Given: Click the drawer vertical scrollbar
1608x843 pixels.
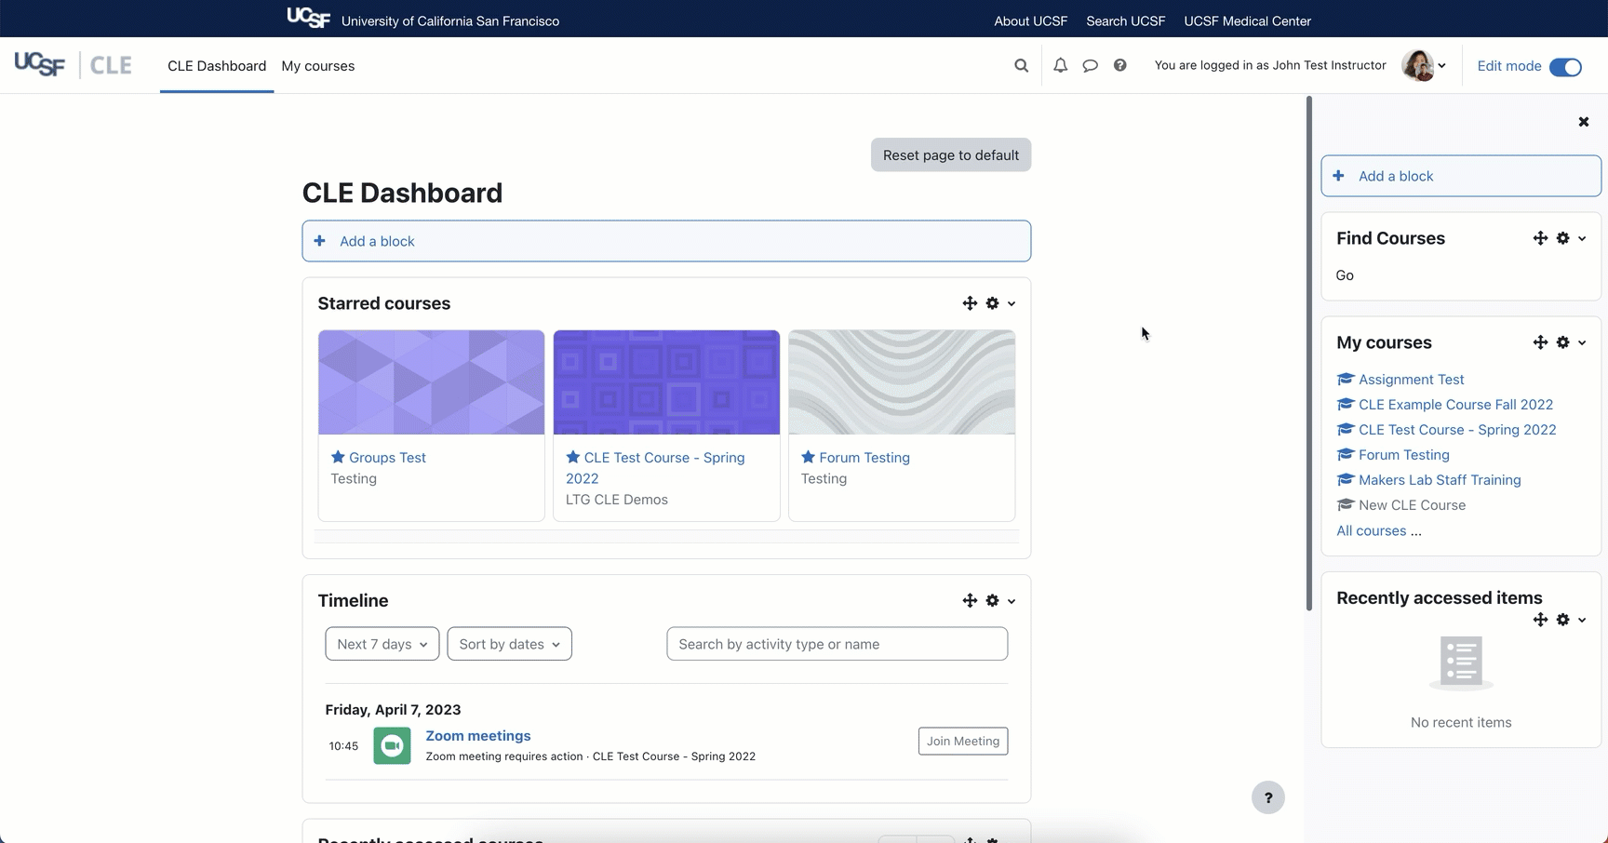Looking at the screenshot, I should pyautogui.click(x=1309, y=354).
